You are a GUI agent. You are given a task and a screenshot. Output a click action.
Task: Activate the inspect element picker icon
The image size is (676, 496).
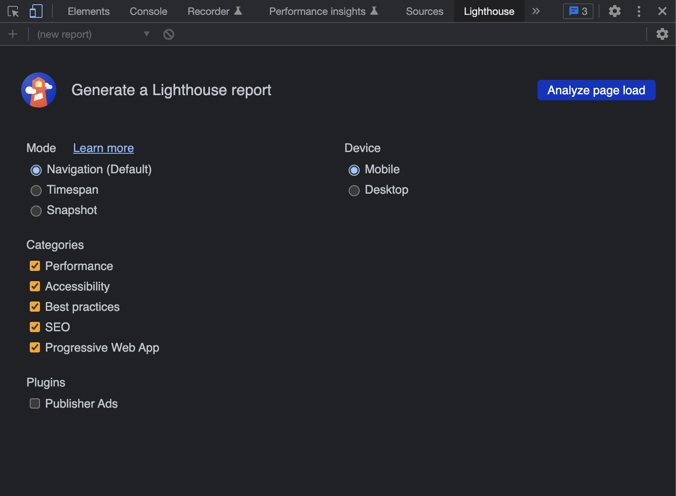(x=13, y=11)
